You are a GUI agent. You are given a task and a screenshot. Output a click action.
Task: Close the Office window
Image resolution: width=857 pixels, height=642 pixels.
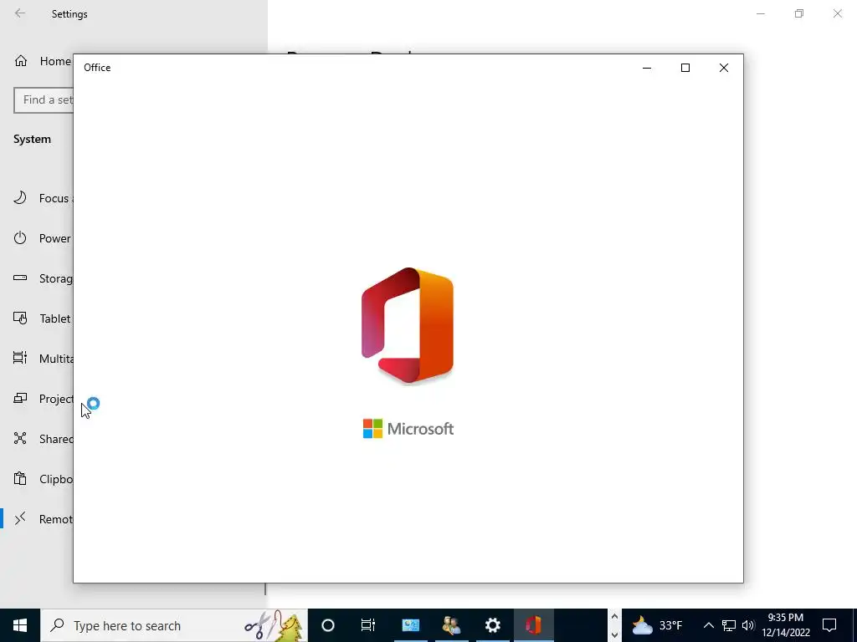pos(724,68)
